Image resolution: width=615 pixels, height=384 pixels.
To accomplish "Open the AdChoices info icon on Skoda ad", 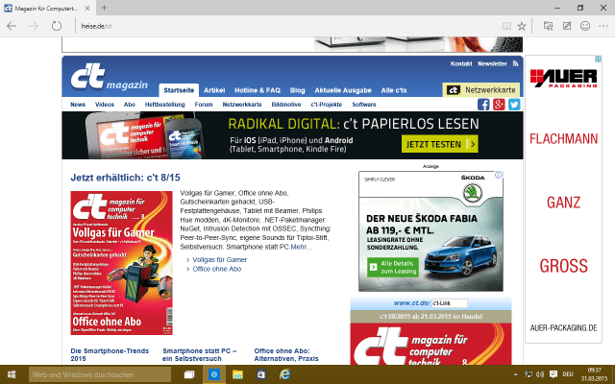I will pos(498,175).
